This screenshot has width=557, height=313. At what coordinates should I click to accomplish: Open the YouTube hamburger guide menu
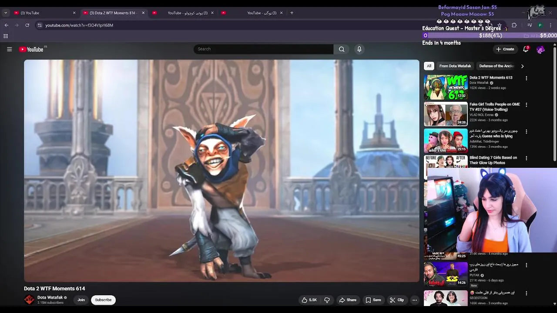pyautogui.click(x=9, y=49)
